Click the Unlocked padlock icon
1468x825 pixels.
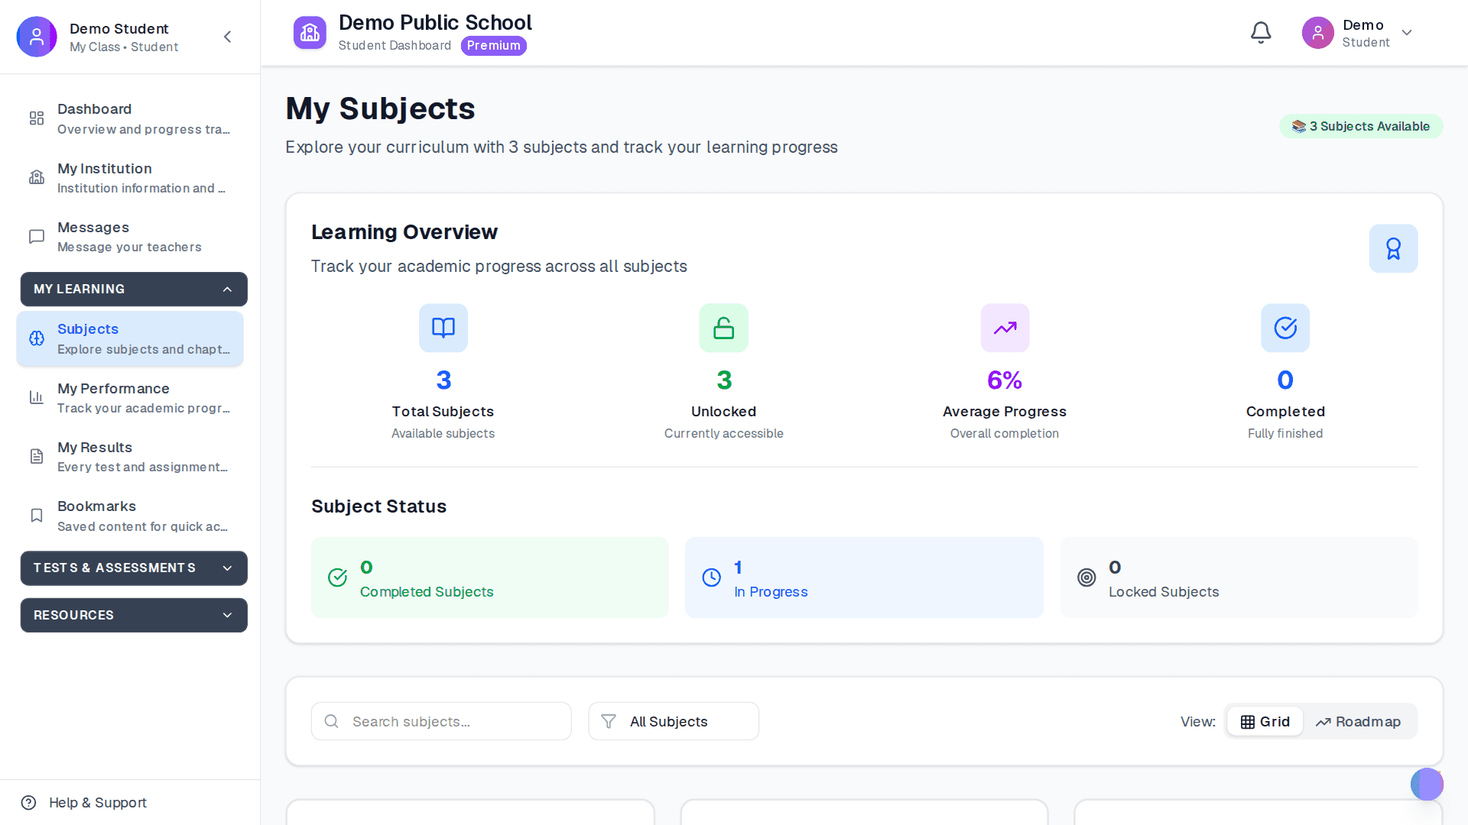point(723,328)
